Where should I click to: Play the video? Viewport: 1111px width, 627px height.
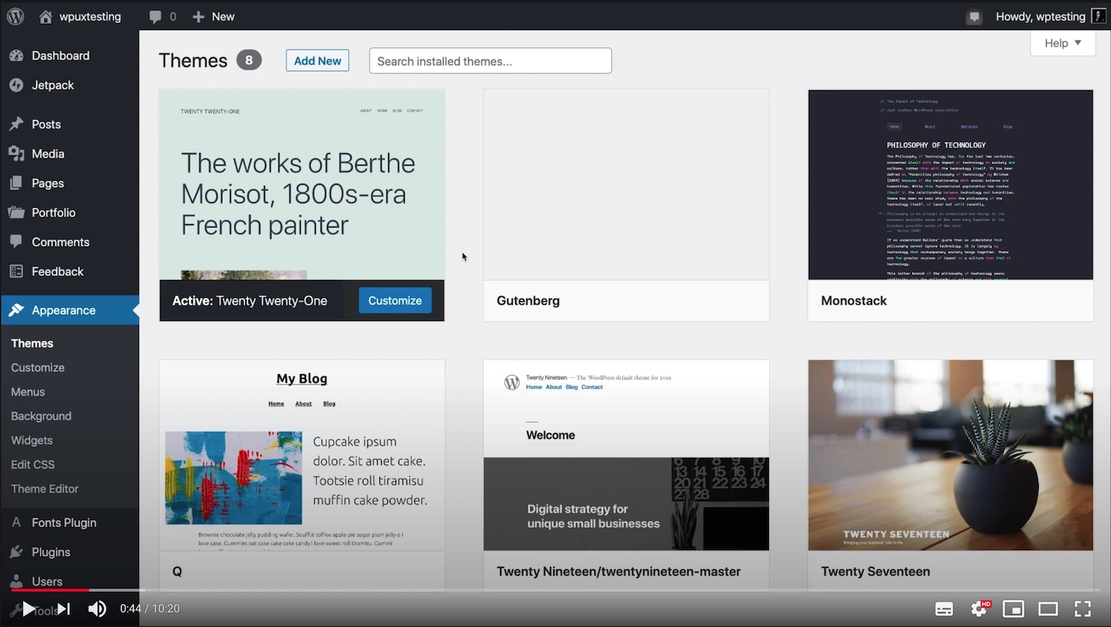pyautogui.click(x=29, y=609)
